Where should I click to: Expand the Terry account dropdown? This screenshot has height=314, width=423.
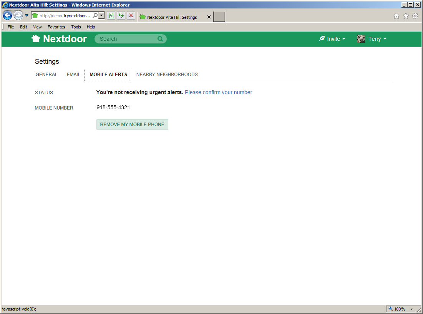tap(377, 39)
